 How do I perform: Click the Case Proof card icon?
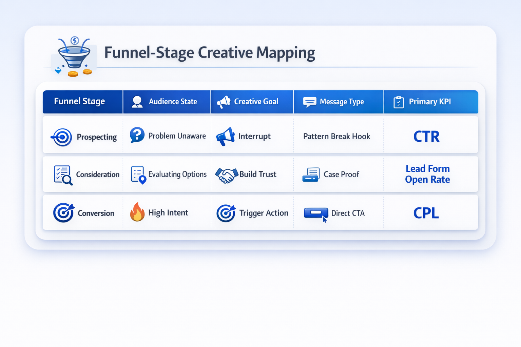312,175
